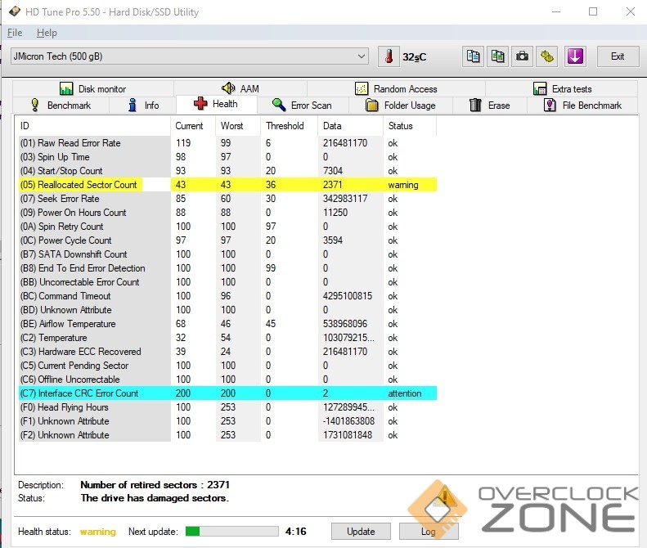Image resolution: width=647 pixels, height=548 pixels.
Task: Switch to the Benchmark tab
Action: point(61,106)
